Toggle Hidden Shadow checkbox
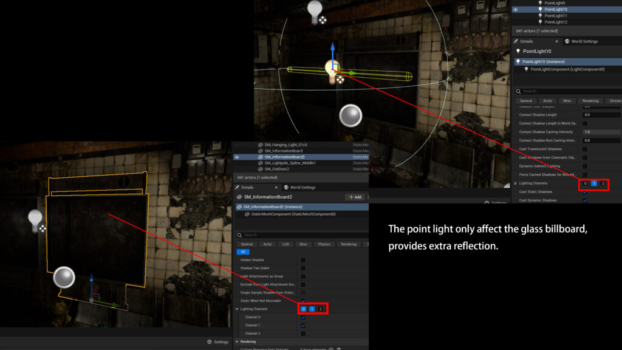Screen dimensions: 622x350 click(303, 260)
